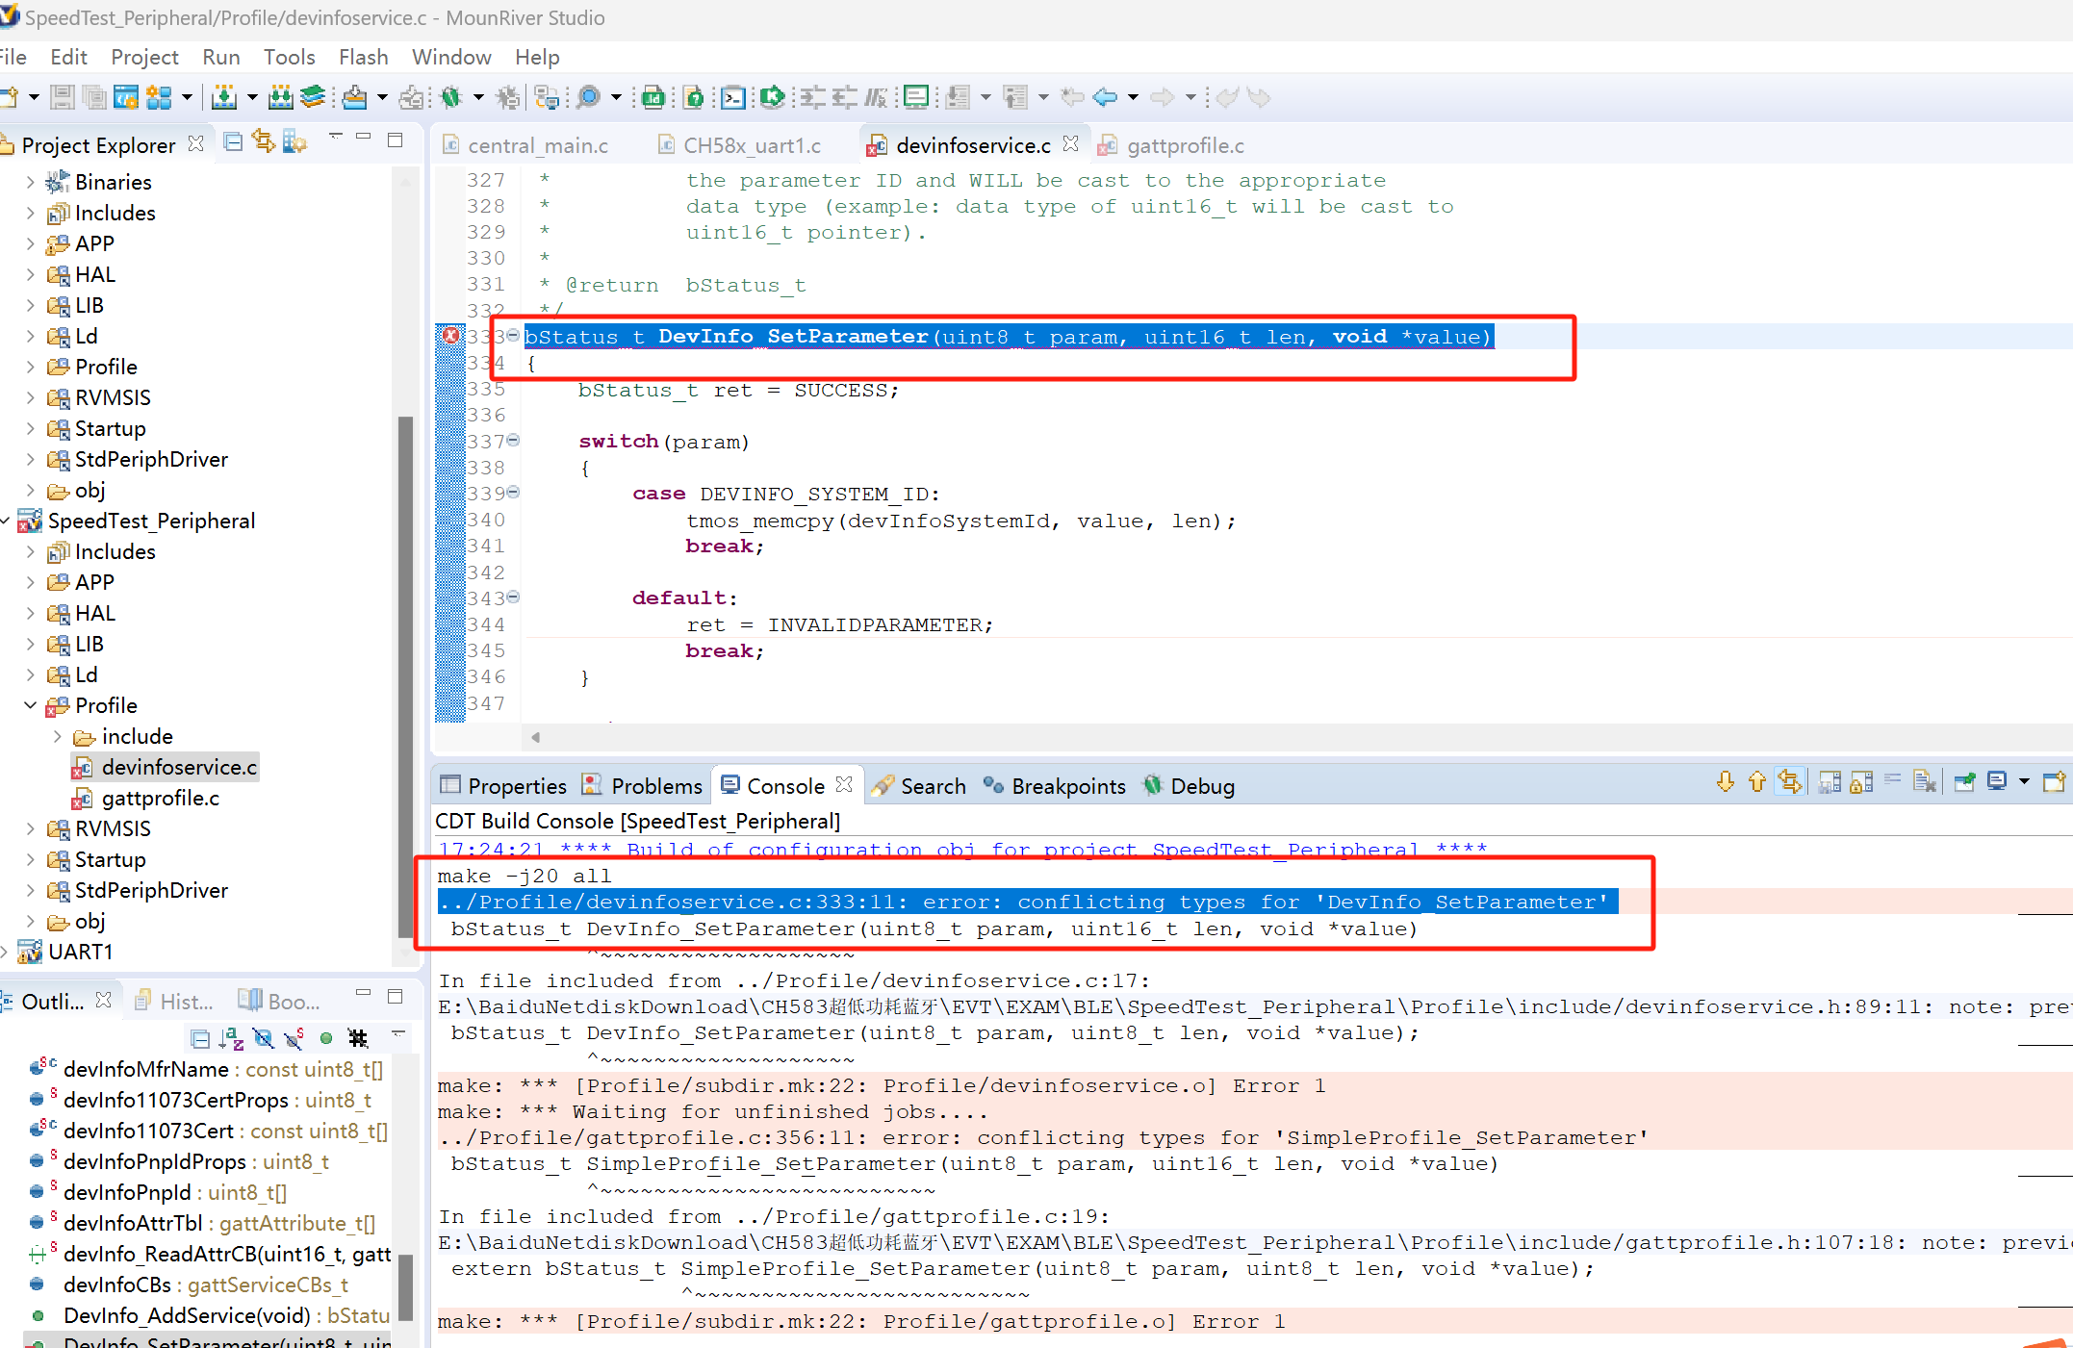Click Collapse All in Project Explorer

(x=232, y=142)
